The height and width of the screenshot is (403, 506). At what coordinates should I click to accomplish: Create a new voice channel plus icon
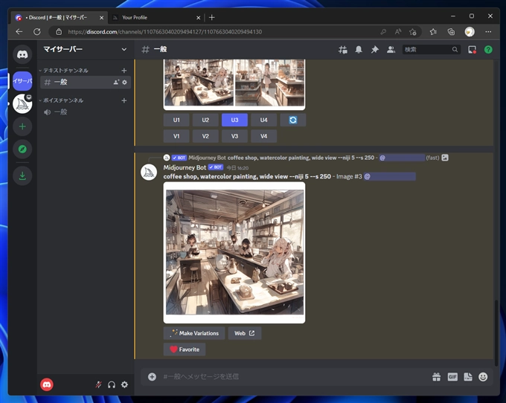(x=124, y=100)
